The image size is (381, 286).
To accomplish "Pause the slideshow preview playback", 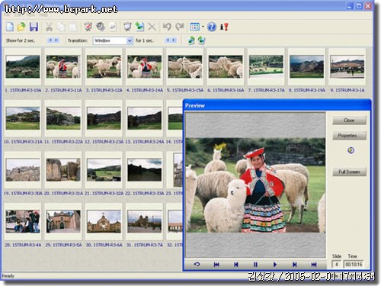I will tap(255, 265).
